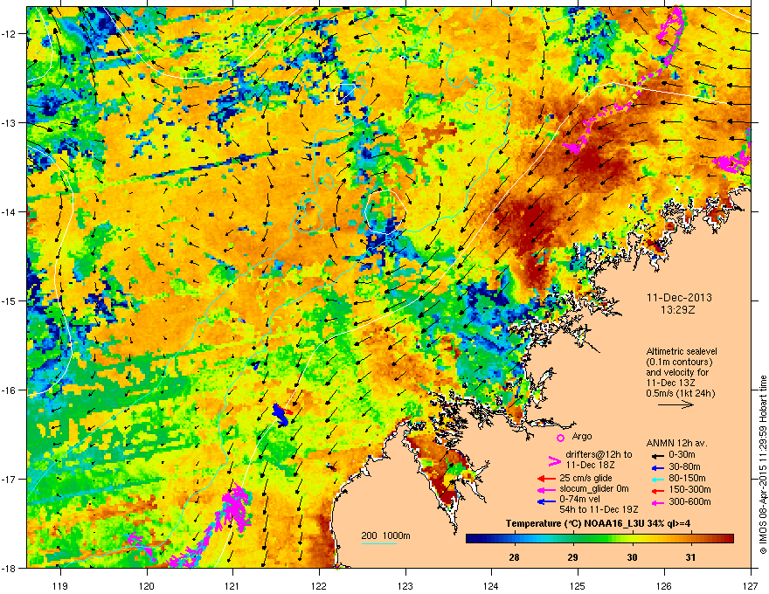The image size is (769, 594).
Task: Click the black ANMN arrow for 0-30m
Action: pos(657,455)
